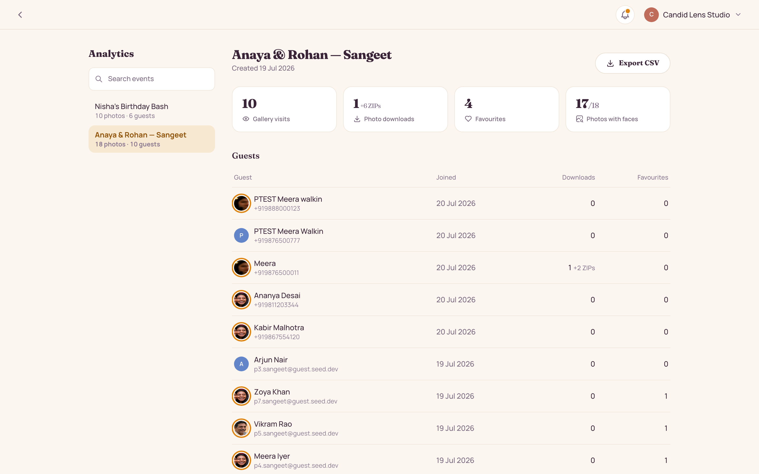Open the notifications bell
This screenshot has width=759, height=474.
(x=625, y=15)
